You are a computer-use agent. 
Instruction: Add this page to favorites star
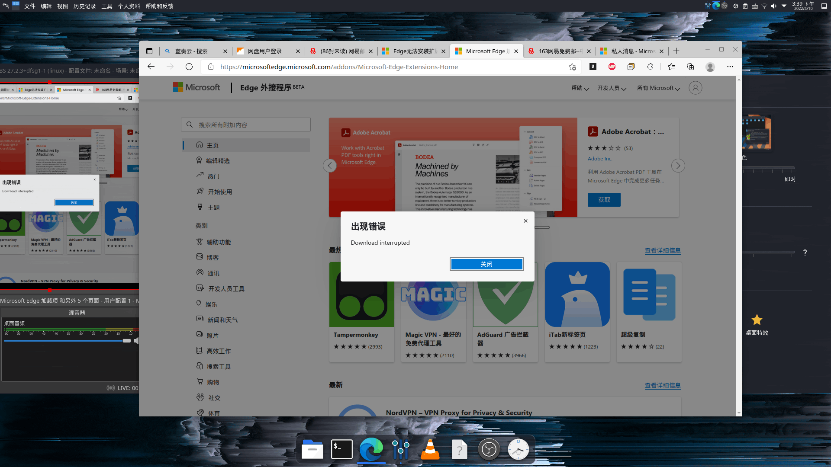(572, 67)
